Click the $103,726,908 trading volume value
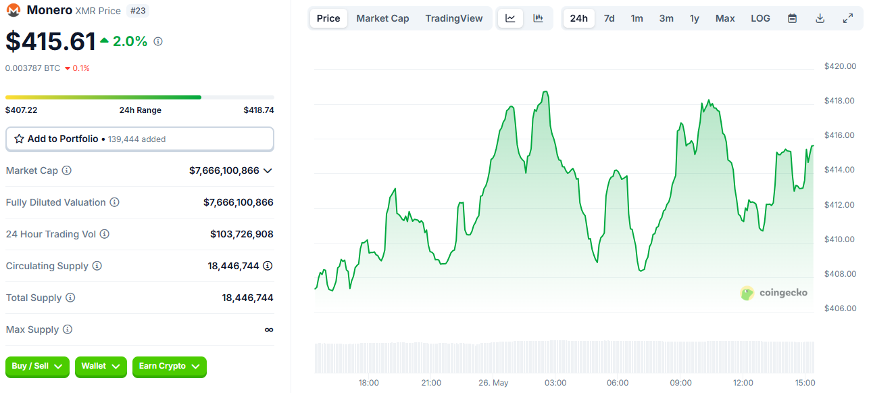The height and width of the screenshot is (393, 871). pos(242,234)
